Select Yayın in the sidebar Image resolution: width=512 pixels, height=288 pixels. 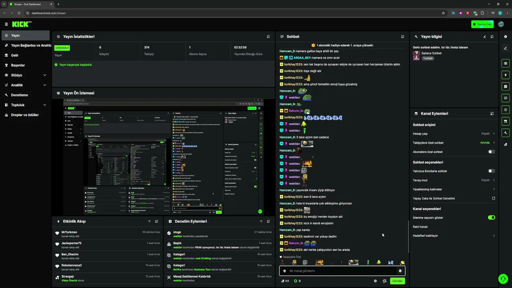(x=26, y=36)
